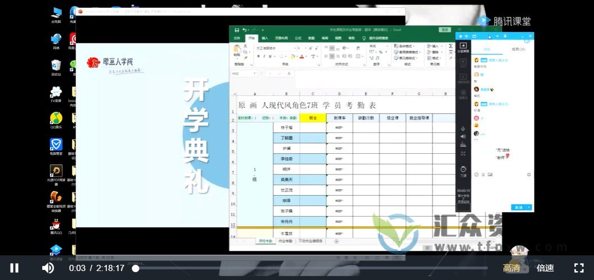594x280 pixels.
Task: Click the format painter brush icon
Action: click(245, 57)
